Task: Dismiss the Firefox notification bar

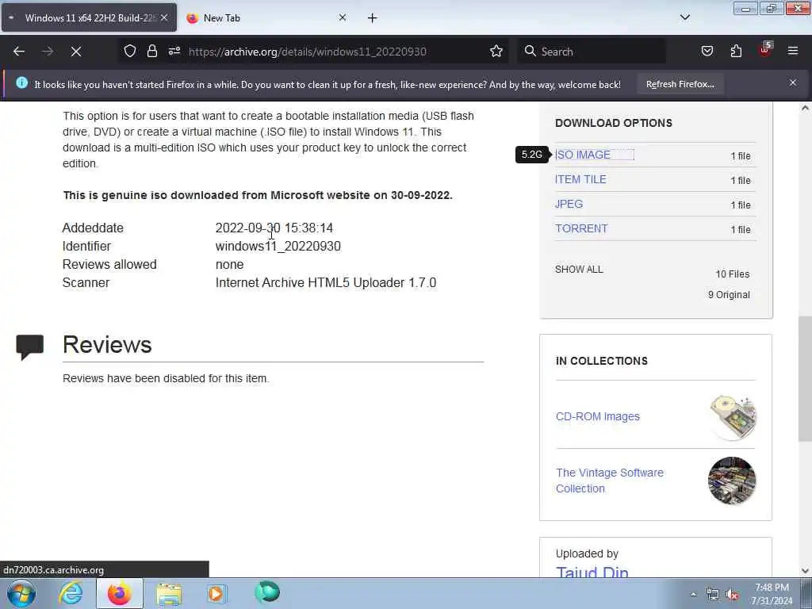Action: click(x=793, y=82)
